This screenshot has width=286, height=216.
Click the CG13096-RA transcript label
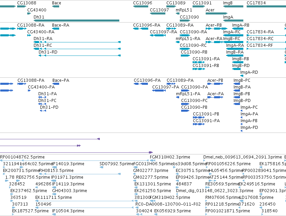click(x=147, y=25)
